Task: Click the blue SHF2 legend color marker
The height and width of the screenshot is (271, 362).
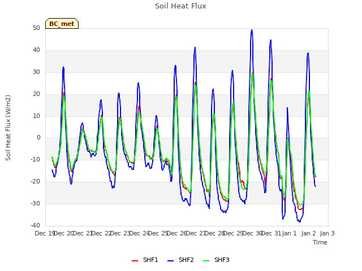Action: click(x=170, y=261)
